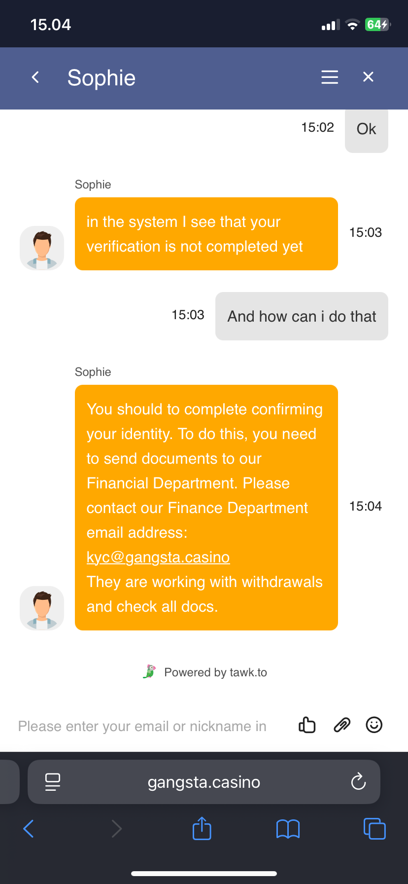Reload the page in Safari
Viewport: 408px width, 884px height.
click(x=358, y=782)
